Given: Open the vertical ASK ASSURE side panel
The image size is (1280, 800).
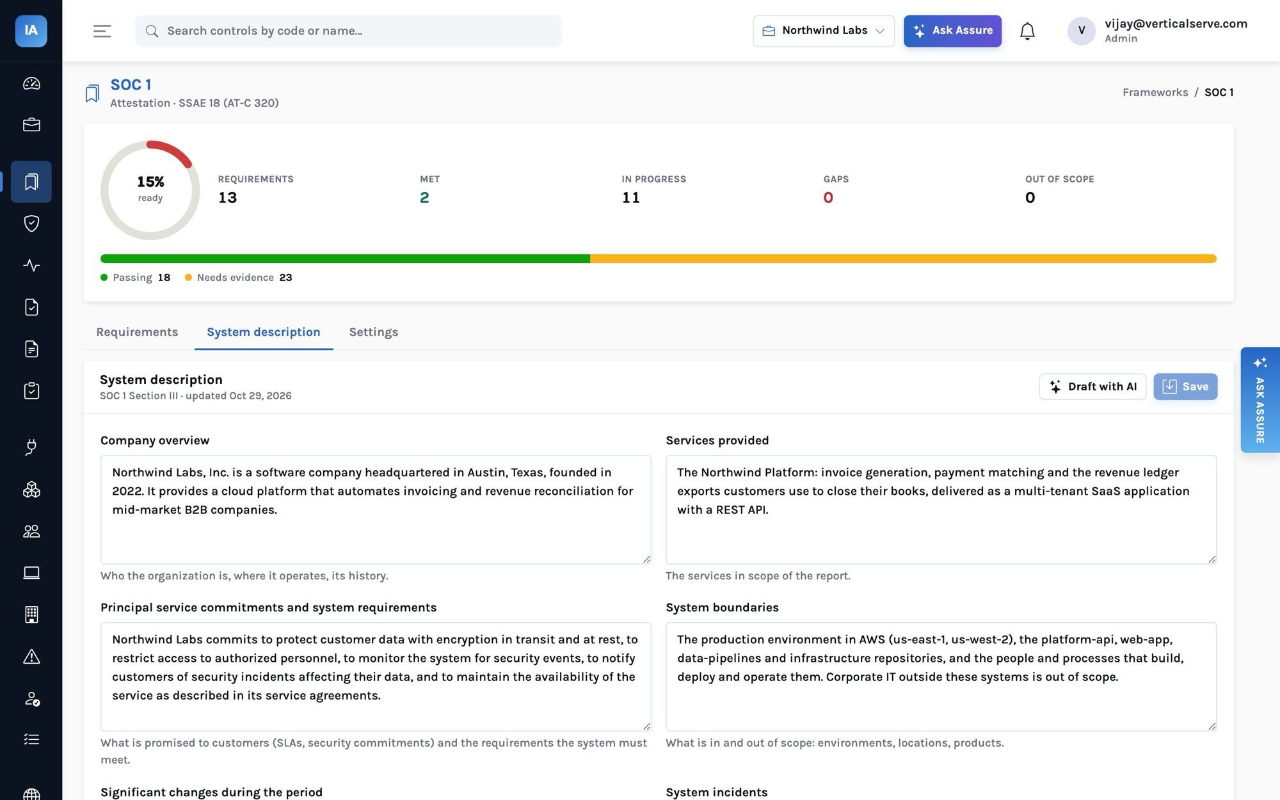Looking at the screenshot, I should pos(1260,400).
